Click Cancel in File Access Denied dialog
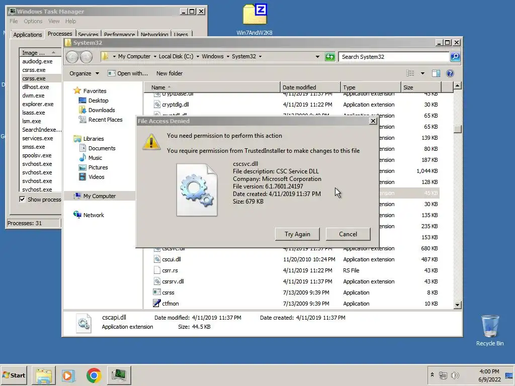The height and width of the screenshot is (386, 515). [348, 234]
